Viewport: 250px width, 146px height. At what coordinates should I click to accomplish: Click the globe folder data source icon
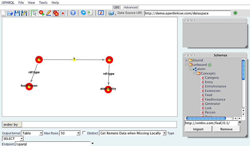coord(111,13)
